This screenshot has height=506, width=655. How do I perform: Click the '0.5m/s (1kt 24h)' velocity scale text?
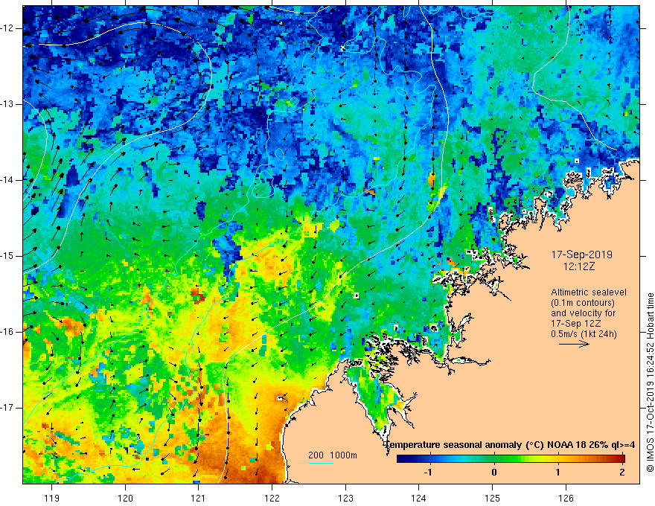[584, 334]
